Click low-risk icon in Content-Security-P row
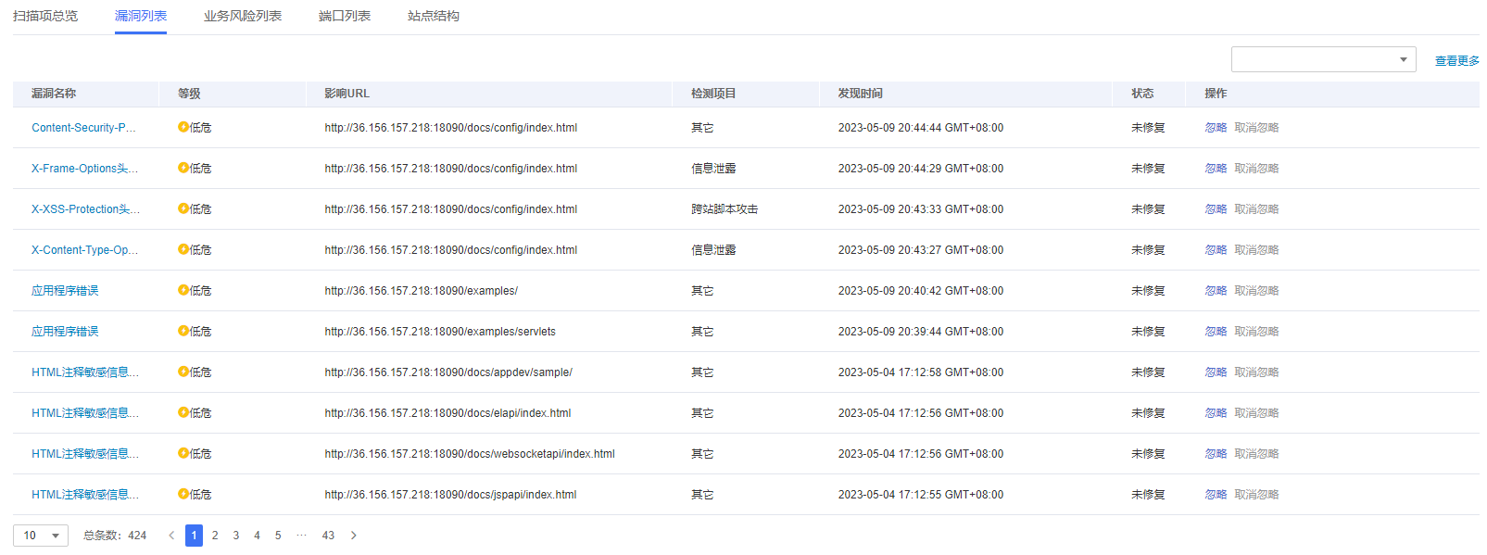This screenshot has height=555, width=1487. (183, 128)
